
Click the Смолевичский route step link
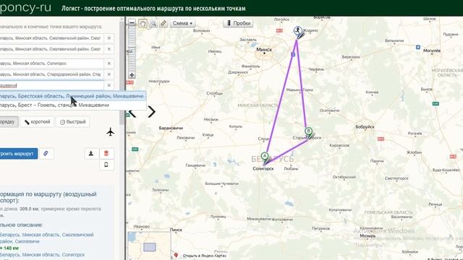(46, 238)
